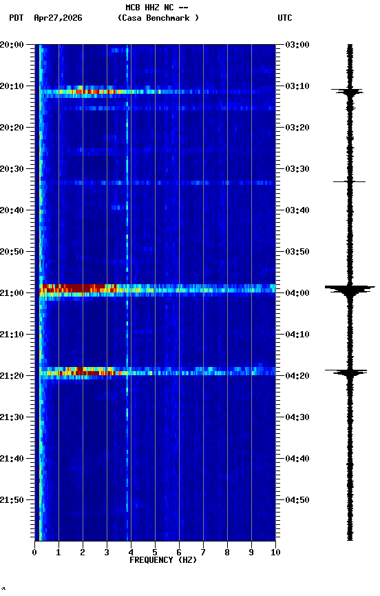Image resolution: width=380 pixels, height=596 pixels.
Task: Click the 03:10 UTC time label
Action: point(297,86)
